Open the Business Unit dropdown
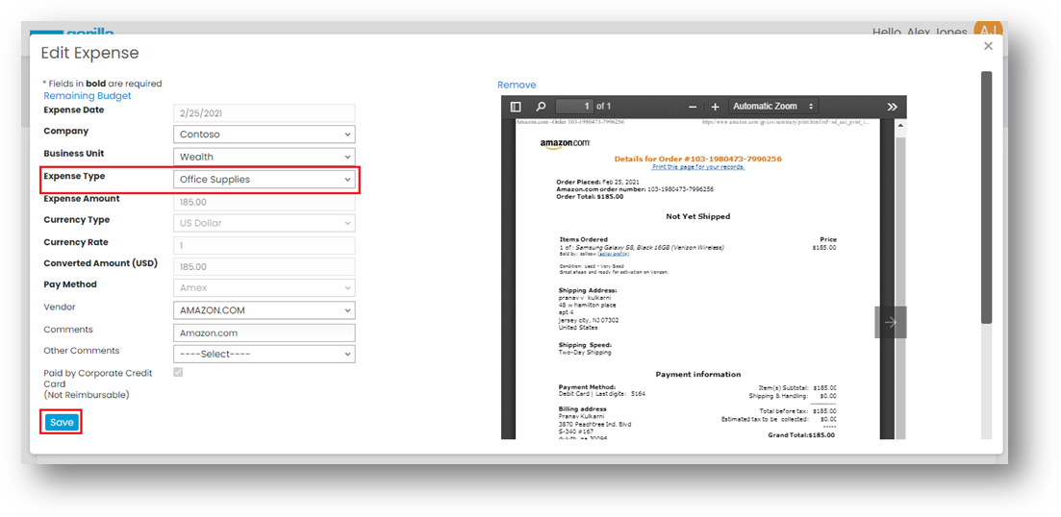 pos(264,157)
